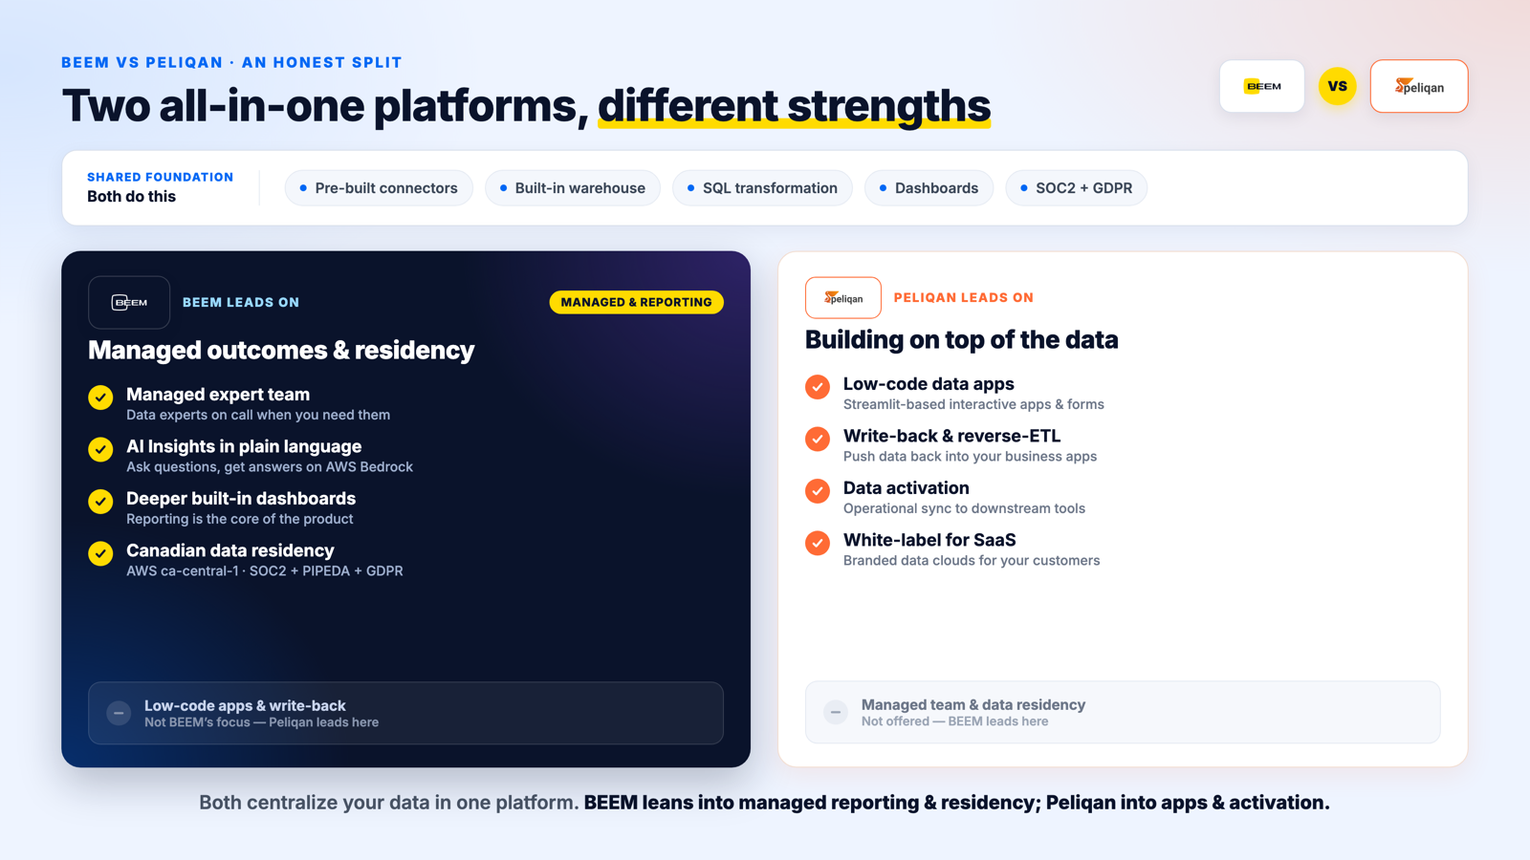
Task: Select the Built-in warehouse pill
Action: pos(573,188)
